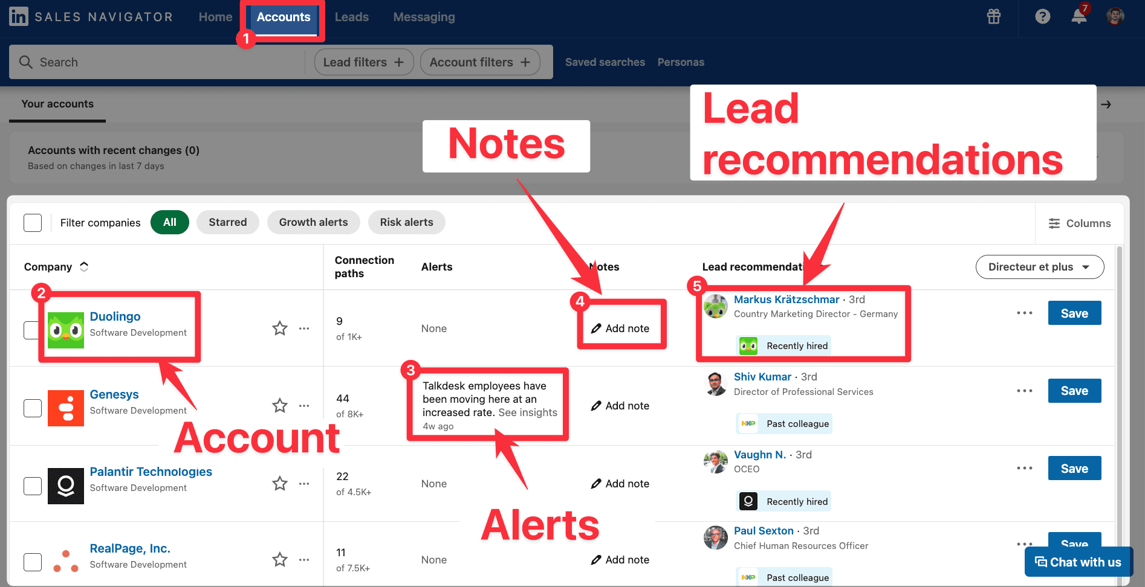This screenshot has width=1145, height=587.
Task: Open the Directeur et plus dropdown
Action: pyautogui.click(x=1040, y=267)
